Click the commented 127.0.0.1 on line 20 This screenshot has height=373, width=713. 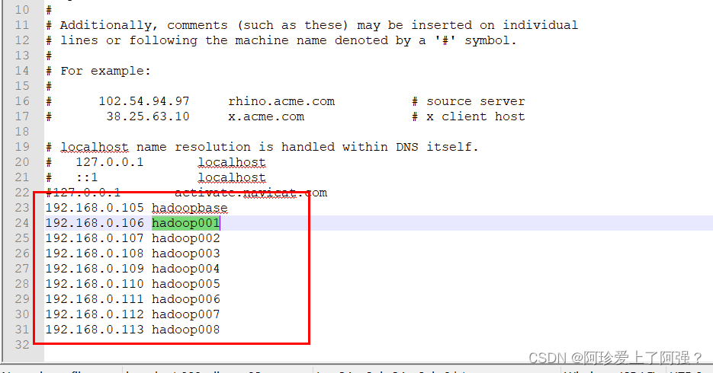coord(110,162)
